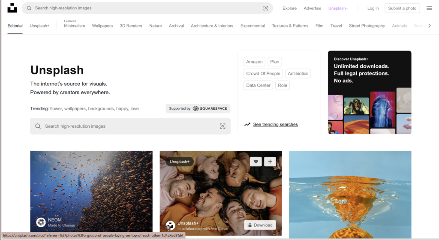Image resolution: width=439 pixels, height=240 pixels.
Task: Click NEOM author name on fish photo
Action: [54, 220]
